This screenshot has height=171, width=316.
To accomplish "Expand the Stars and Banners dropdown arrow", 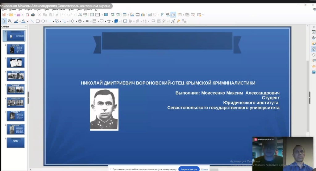I will [x=112, y=21].
